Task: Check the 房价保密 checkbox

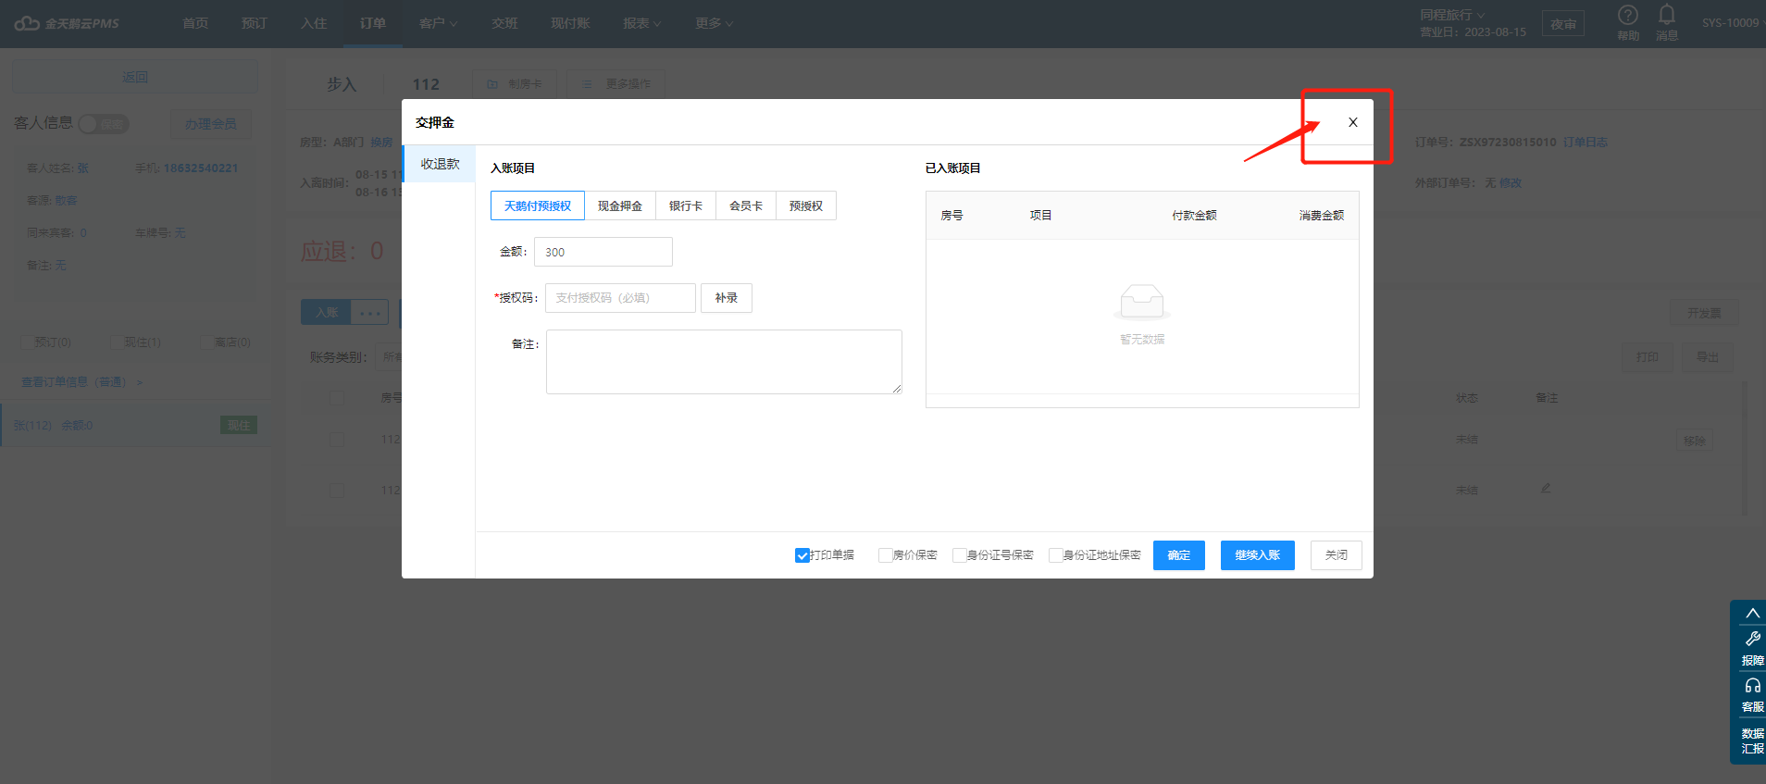Action: coord(886,555)
